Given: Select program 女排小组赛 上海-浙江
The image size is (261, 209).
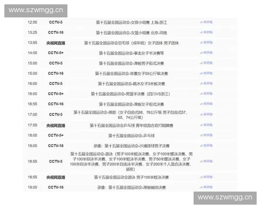Looking at the screenshot, I should click(x=131, y=22).
